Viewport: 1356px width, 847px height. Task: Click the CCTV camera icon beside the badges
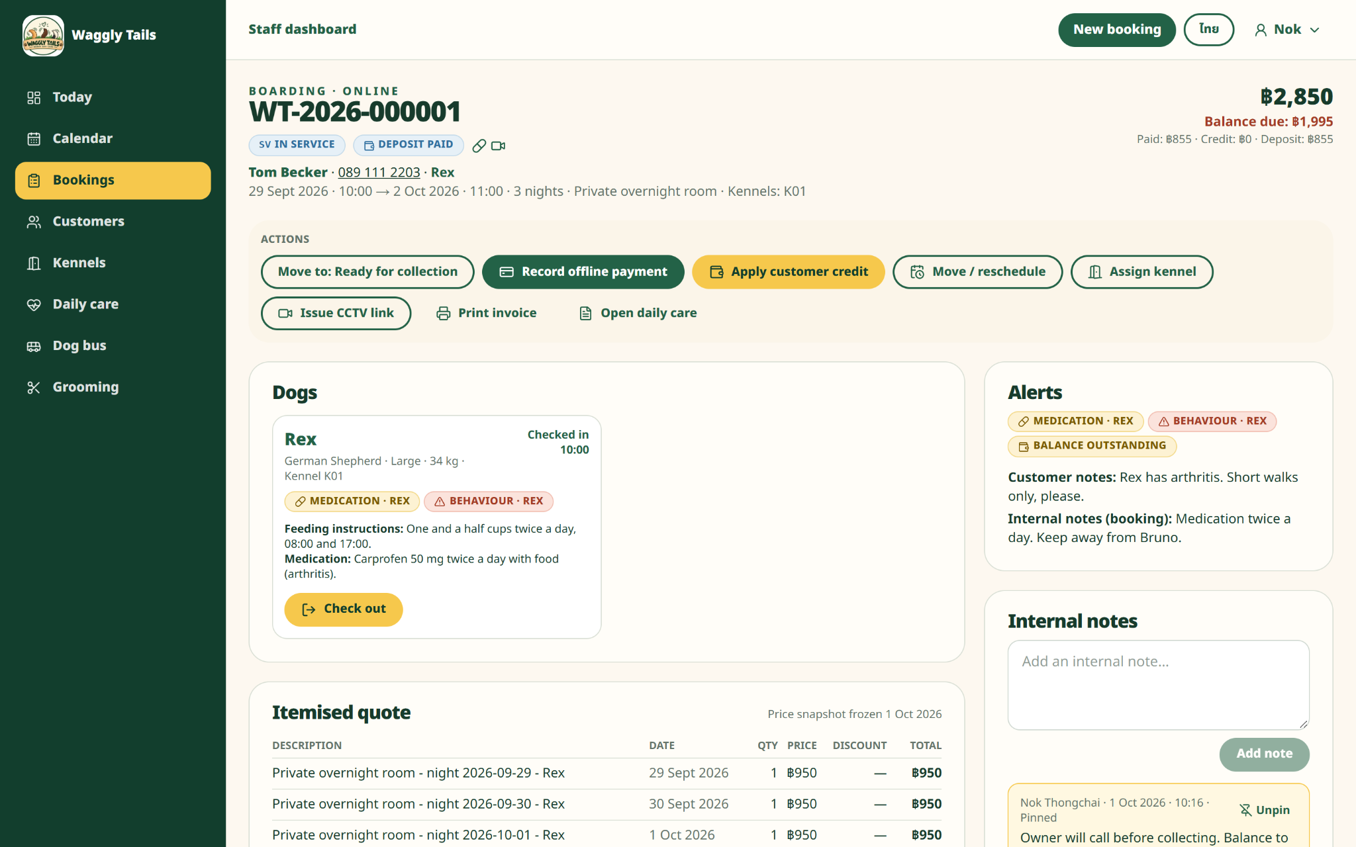499,146
